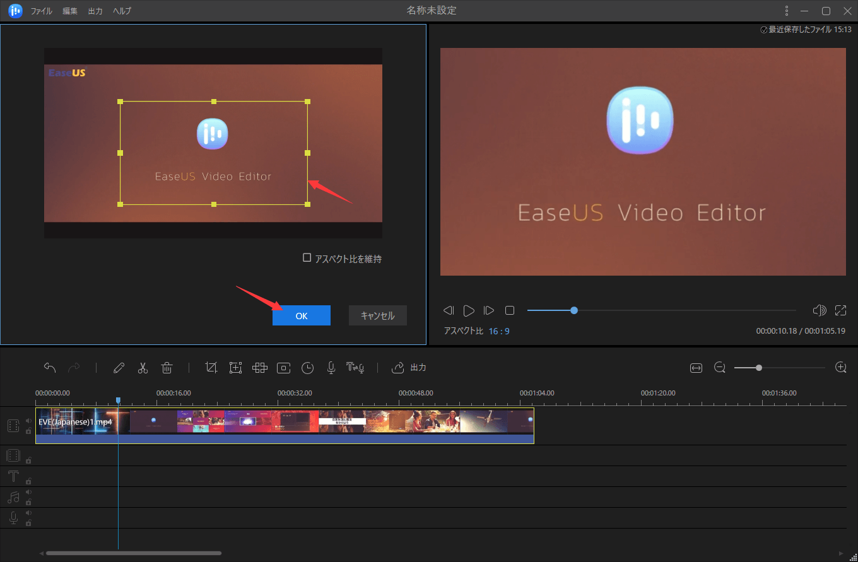
Task: Fit timeline to window icon
Action: [x=696, y=368]
